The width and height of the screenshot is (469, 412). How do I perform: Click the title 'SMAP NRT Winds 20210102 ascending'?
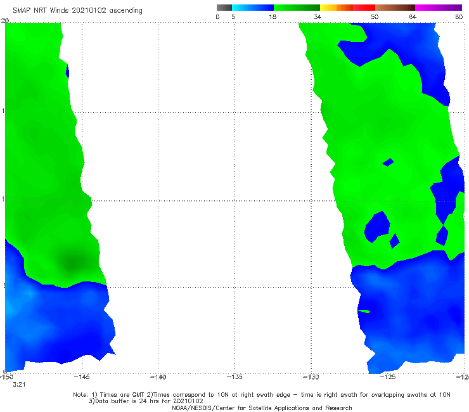pos(77,10)
